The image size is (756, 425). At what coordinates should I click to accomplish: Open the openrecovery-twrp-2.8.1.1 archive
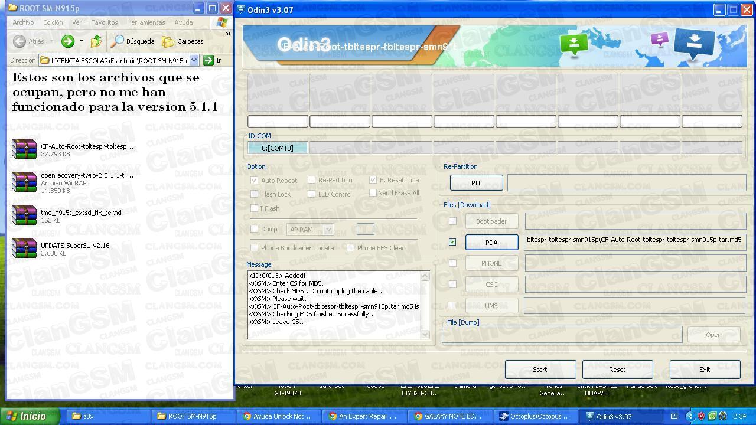(74, 183)
